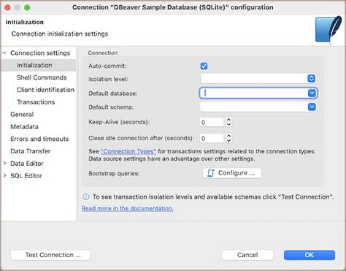The height and width of the screenshot is (271, 346).
Task: Open the Shell Commands page
Action: [x=42, y=77]
